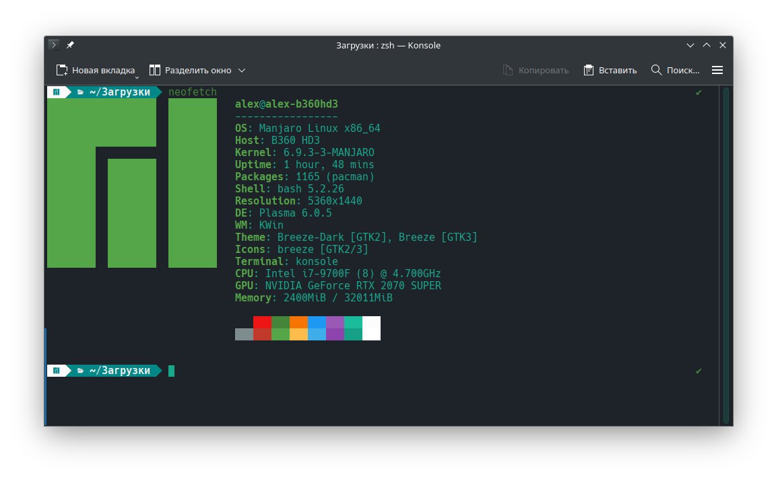Click the neofetch command text
Viewport: 778px width, 479px height.
(193, 92)
